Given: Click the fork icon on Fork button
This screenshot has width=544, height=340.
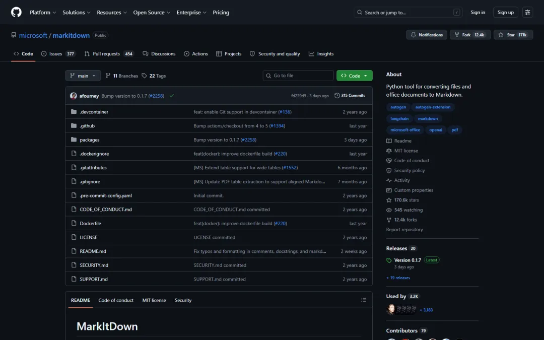Looking at the screenshot, I should pyautogui.click(x=456, y=35).
